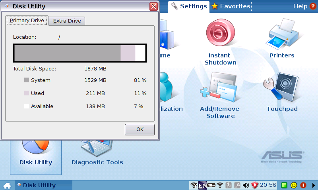The image size is (318, 190).
Task: Click the 'Used' legend label
Action: tap(37, 93)
